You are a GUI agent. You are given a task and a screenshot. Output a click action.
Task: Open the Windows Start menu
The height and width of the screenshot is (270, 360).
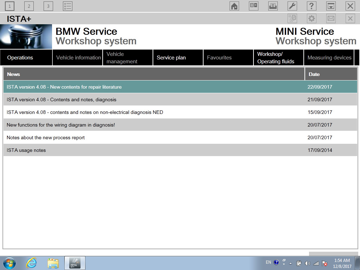9,263
